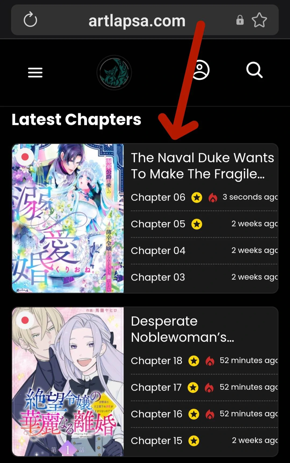Select the Desperate Noblewoman cover thumbnail
Image resolution: width=290 pixels, height=463 pixels.
(x=68, y=382)
